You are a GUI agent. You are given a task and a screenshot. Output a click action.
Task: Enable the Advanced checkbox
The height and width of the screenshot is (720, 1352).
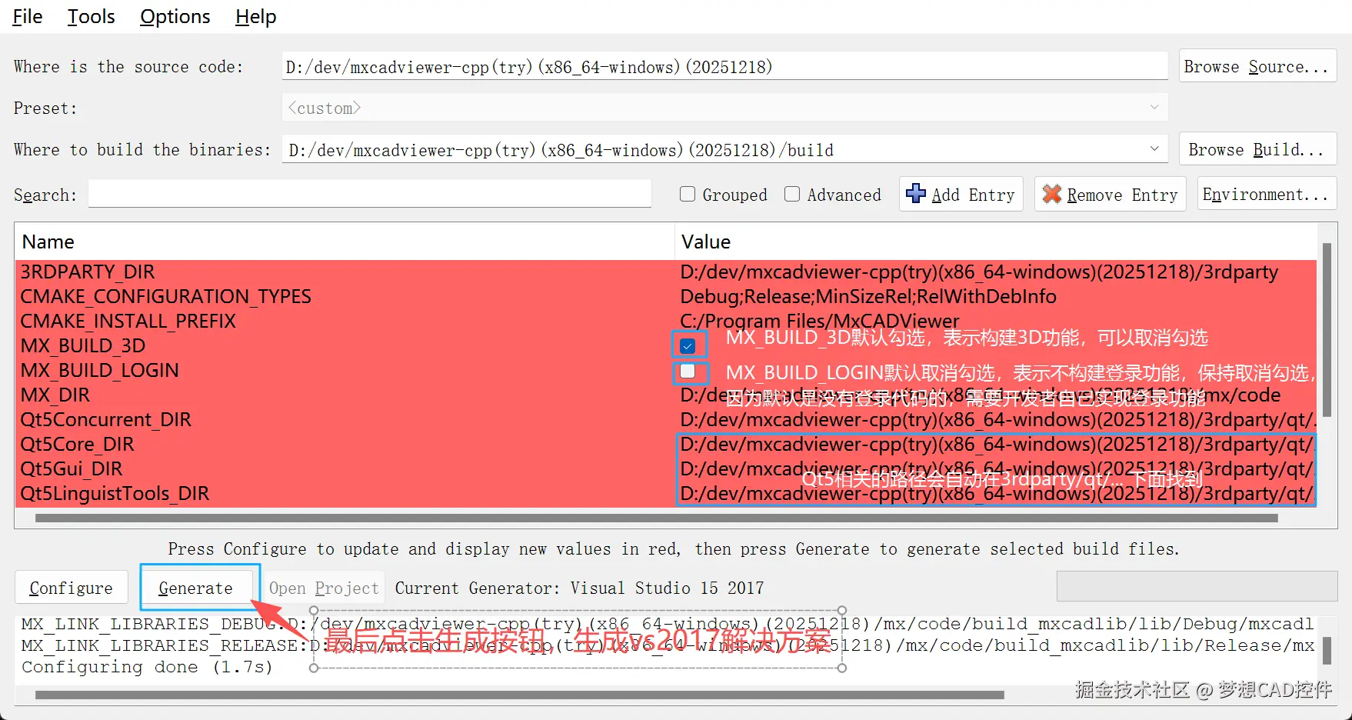click(x=792, y=194)
